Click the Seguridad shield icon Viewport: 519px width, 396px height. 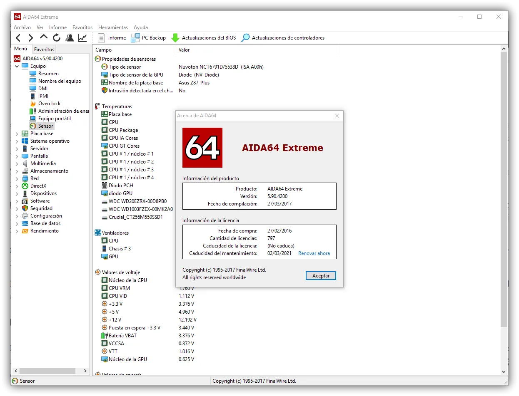point(25,208)
